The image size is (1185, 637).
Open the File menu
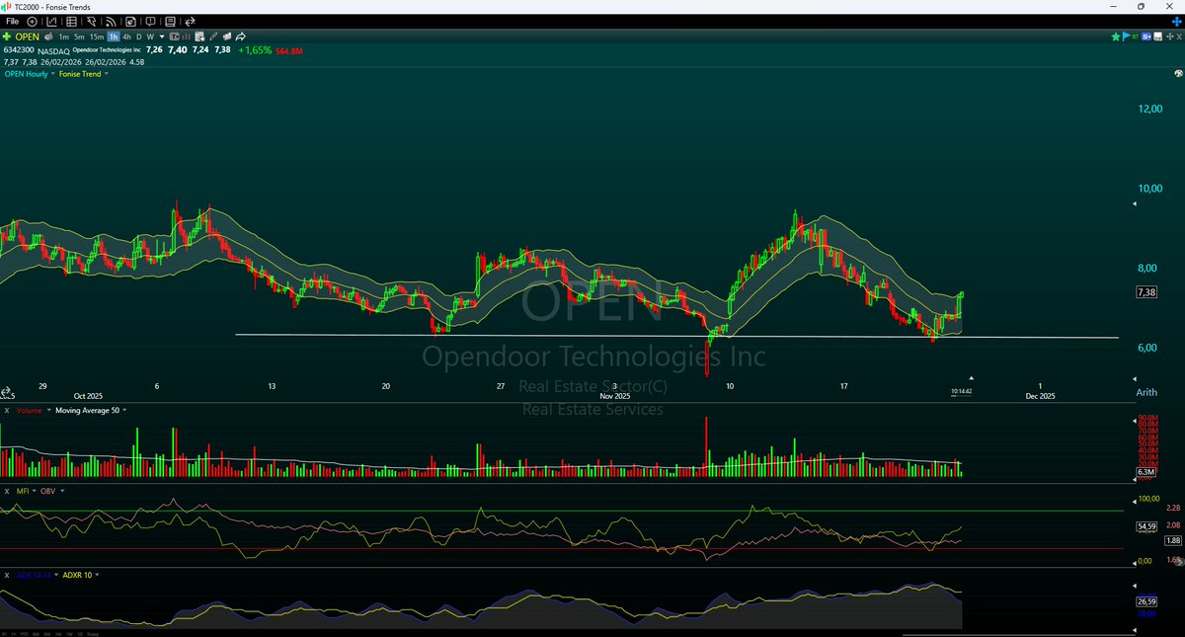(12, 22)
